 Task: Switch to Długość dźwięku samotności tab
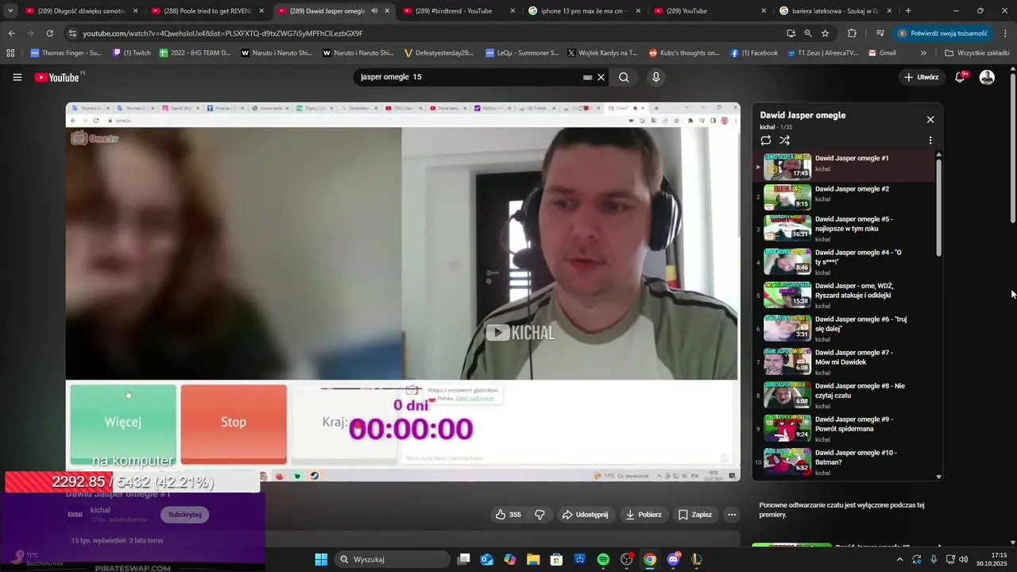(x=83, y=11)
